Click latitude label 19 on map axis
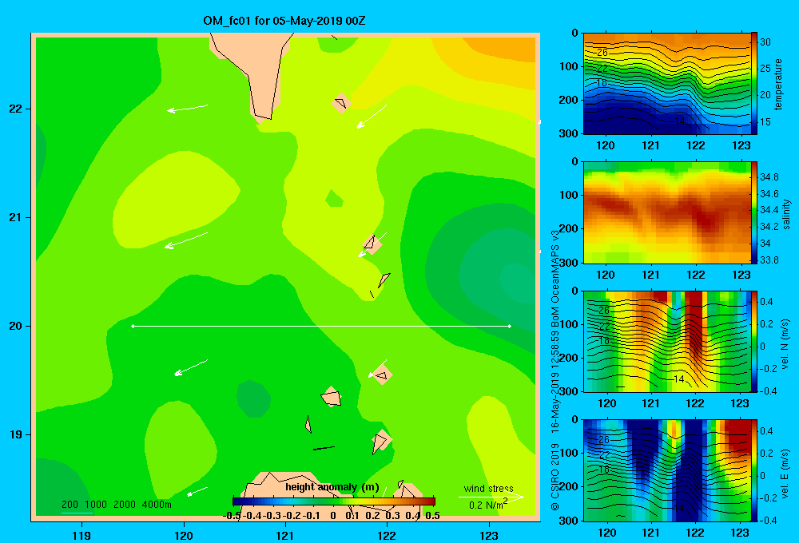 16,434
